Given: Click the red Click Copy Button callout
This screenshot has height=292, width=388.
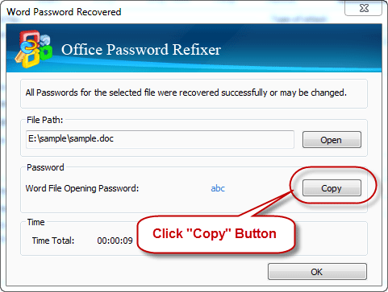Looking at the screenshot, I should [216, 234].
